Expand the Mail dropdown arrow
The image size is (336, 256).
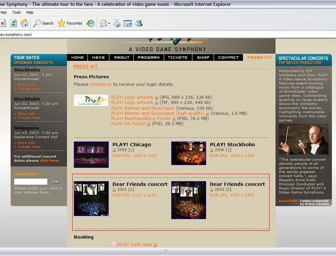pos(109,23)
